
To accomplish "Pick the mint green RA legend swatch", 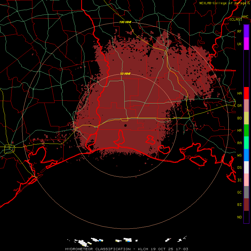I will [x=246, y=143].
